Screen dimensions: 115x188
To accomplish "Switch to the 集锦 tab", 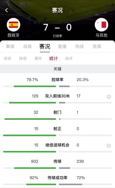I will pyautogui.click(x=10, y=46).
